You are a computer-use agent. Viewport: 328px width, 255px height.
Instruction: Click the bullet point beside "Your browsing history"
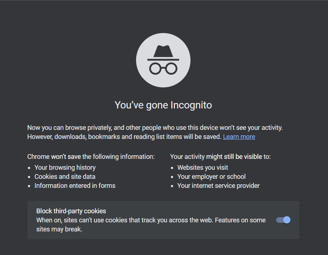29,168
